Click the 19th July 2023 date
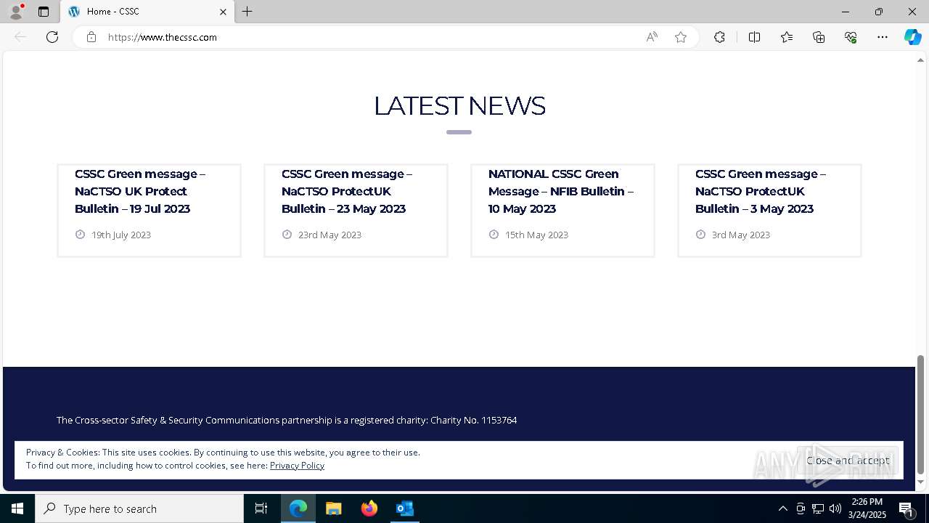Image resolution: width=929 pixels, height=523 pixels. point(121,235)
